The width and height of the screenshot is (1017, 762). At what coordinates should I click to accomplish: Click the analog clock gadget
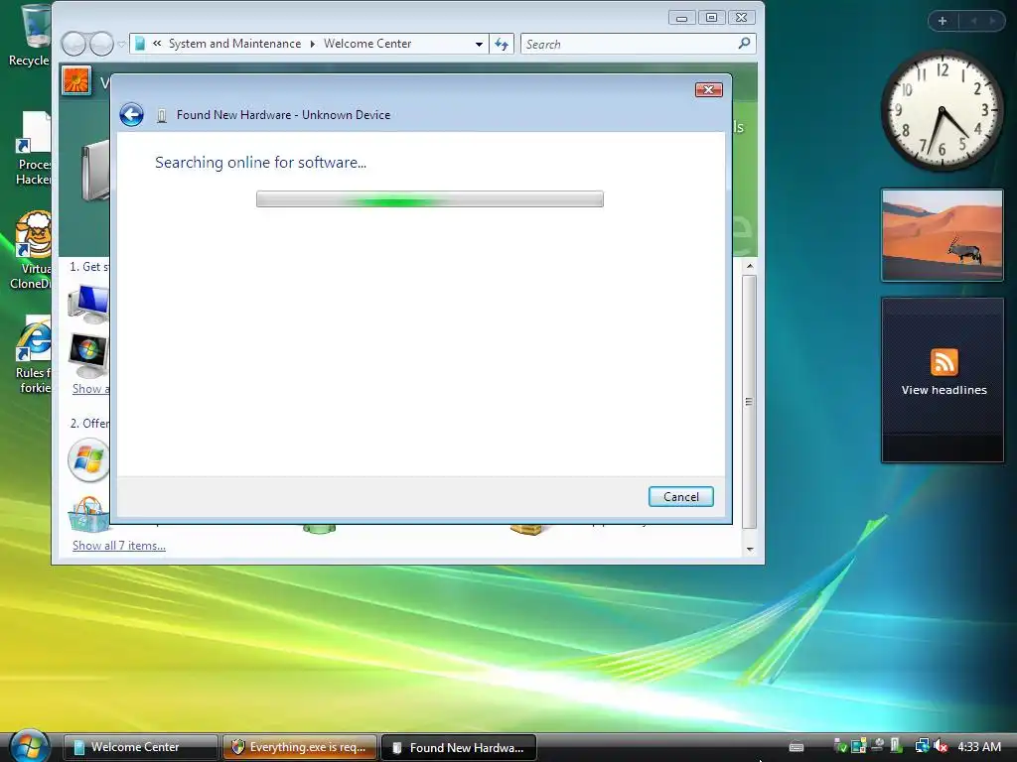[x=942, y=110]
